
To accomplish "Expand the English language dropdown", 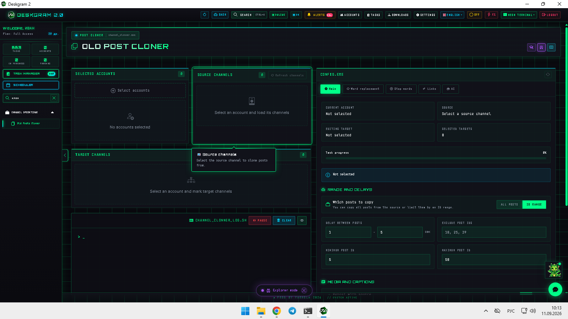I will 453,15.
